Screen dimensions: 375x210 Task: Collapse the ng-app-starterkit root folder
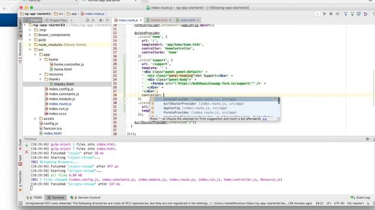(x=25, y=25)
